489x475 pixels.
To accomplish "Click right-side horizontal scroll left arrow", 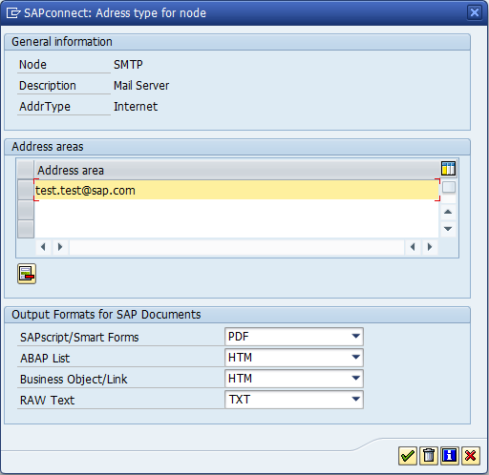I will click(413, 247).
